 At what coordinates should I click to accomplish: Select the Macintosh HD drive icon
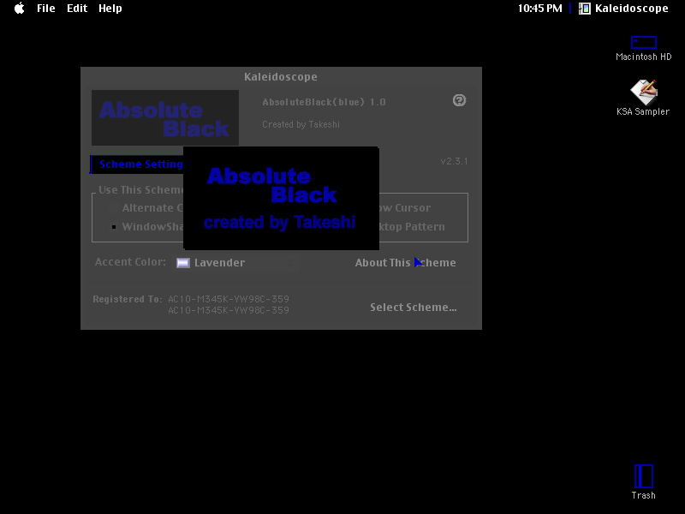pyautogui.click(x=644, y=42)
